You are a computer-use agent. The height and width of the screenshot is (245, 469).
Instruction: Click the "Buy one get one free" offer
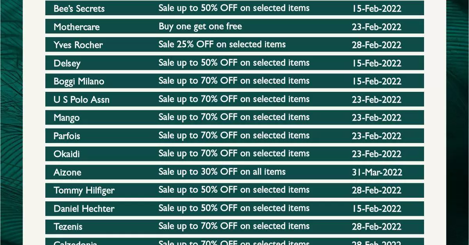pos(200,27)
